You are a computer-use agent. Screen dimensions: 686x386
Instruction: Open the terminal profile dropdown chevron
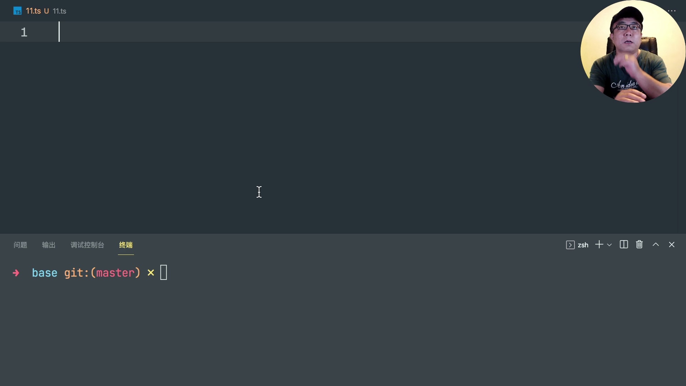[610, 245]
